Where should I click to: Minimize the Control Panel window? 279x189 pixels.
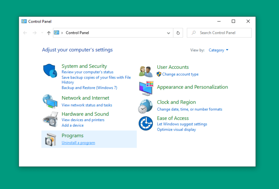pyautogui.click(x=219, y=21)
